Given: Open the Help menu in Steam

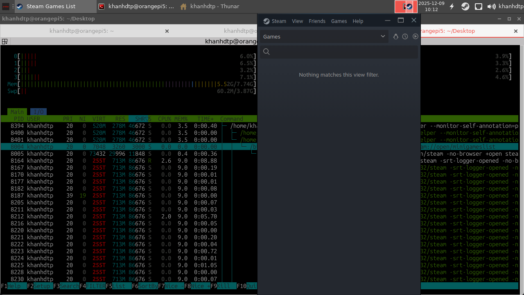Looking at the screenshot, I should tap(358, 21).
